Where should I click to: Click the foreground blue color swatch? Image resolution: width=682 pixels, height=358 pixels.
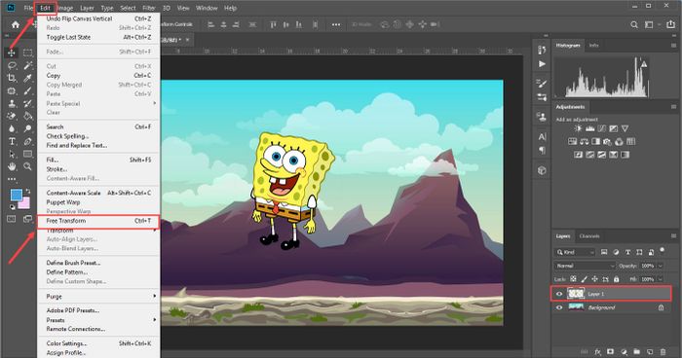coord(17,196)
